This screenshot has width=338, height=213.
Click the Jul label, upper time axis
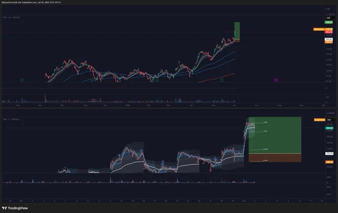coord(256,106)
